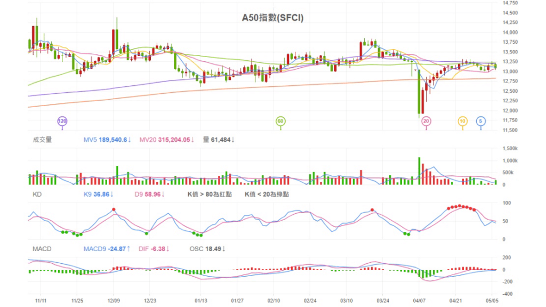The width and height of the screenshot is (546, 307).
Task: Click the -400 MACD axis label
Action: pos(508,294)
